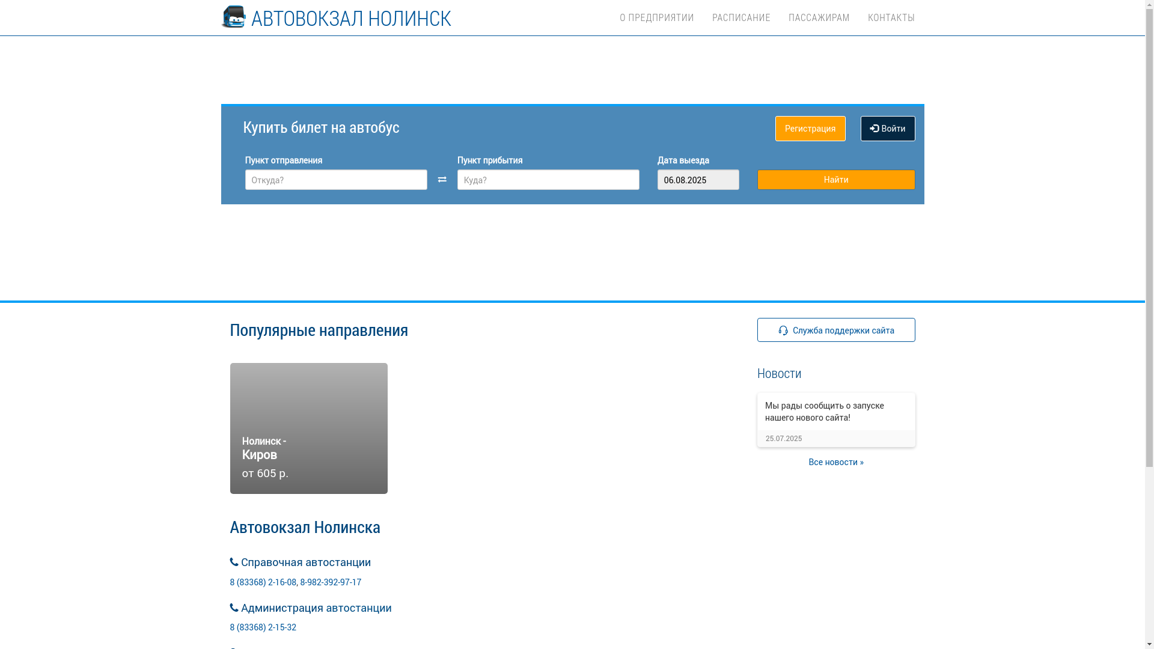This screenshot has height=649, width=1154.
Task: Open the КОНТАКТЫ menu item
Action: tap(891, 17)
